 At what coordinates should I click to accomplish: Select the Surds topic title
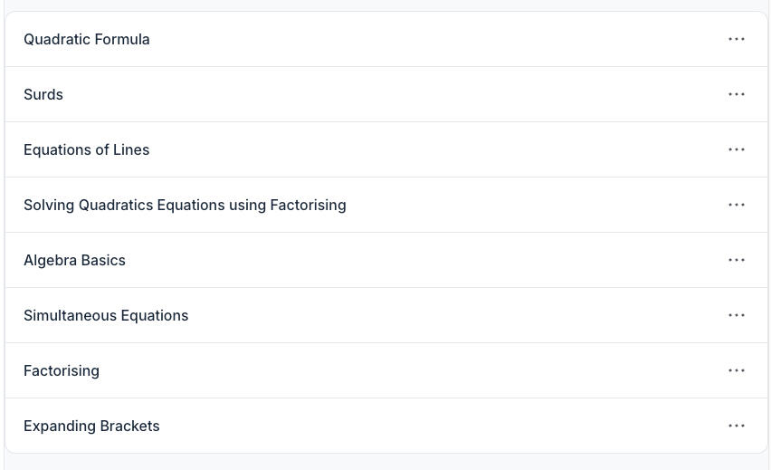(x=43, y=94)
